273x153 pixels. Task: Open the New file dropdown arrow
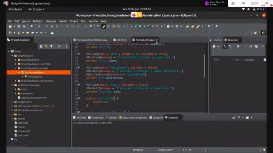click(x=14, y=26)
